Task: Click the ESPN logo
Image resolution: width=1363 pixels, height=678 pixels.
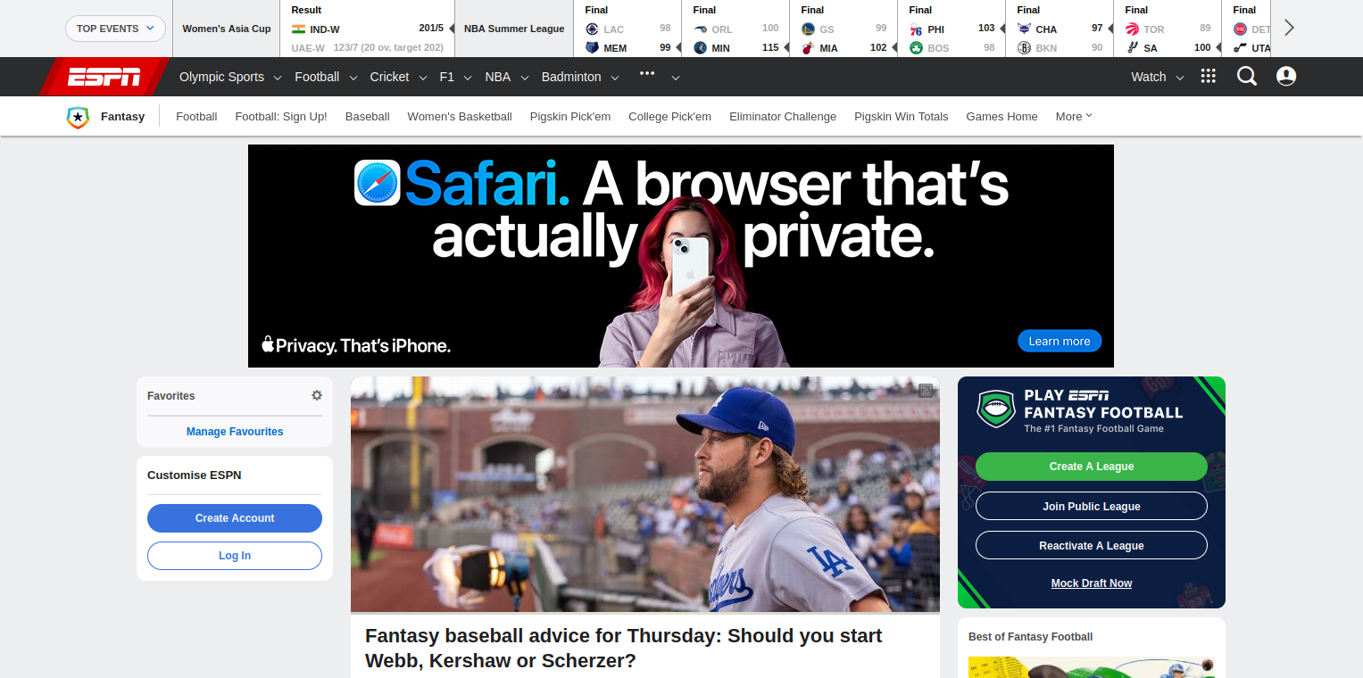Action: 104,77
